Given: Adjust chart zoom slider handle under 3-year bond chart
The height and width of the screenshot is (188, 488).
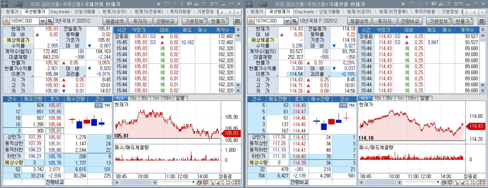Looking at the screenshot, I should (193, 182).
